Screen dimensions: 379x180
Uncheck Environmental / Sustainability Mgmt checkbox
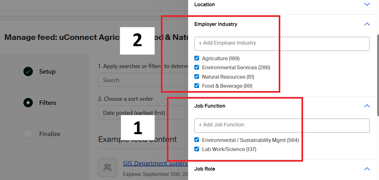coord(197,140)
